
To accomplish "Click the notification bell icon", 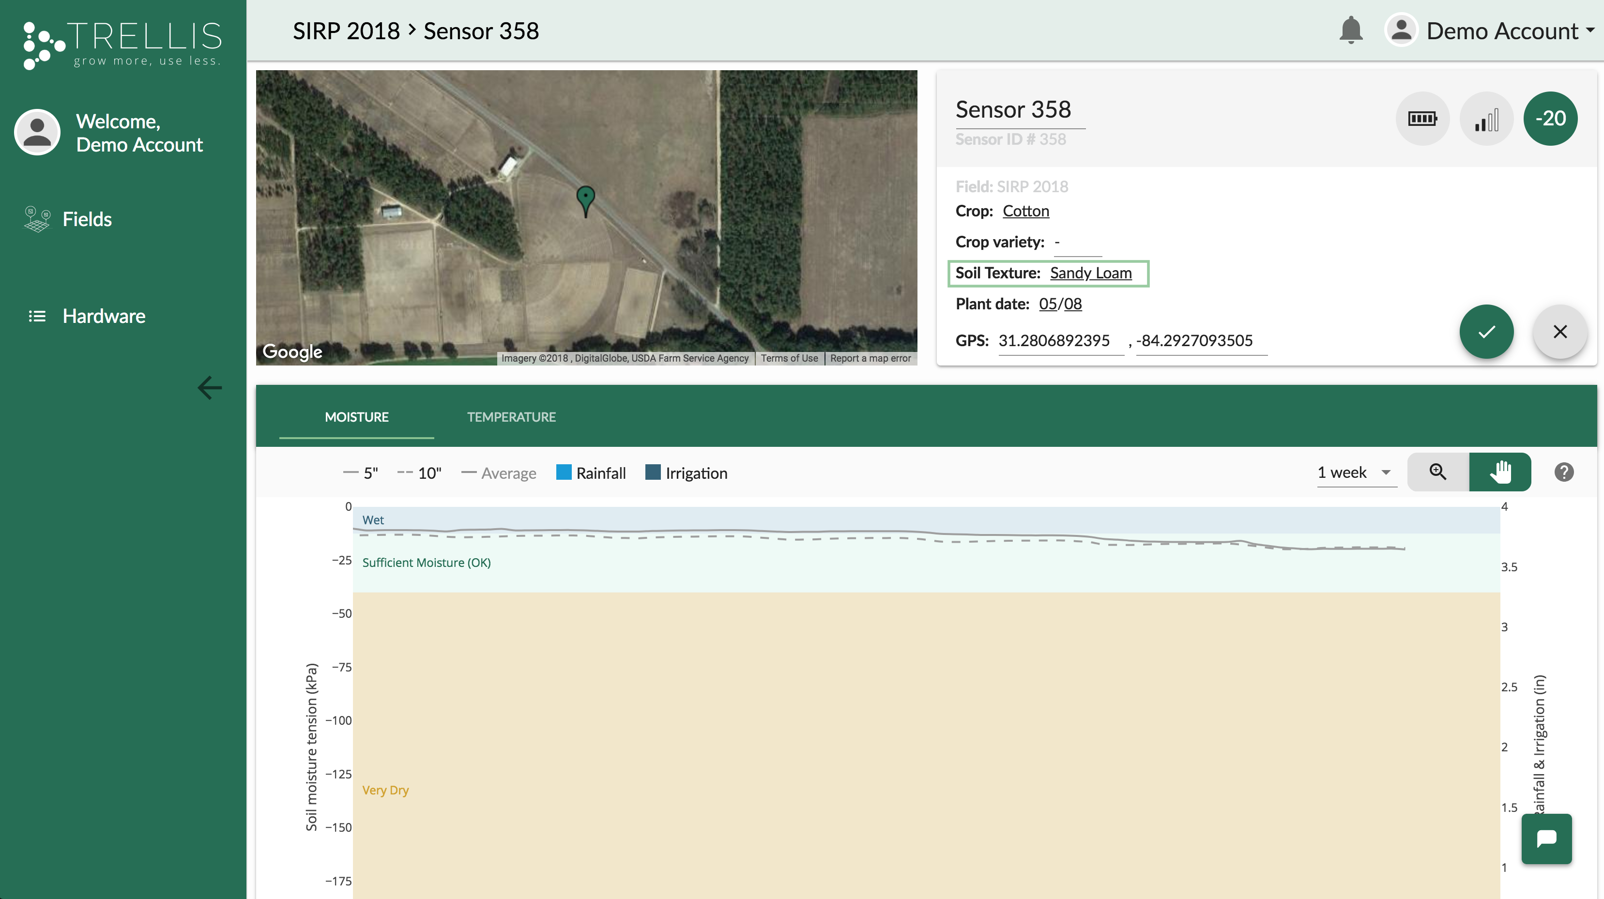I will [x=1351, y=30].
